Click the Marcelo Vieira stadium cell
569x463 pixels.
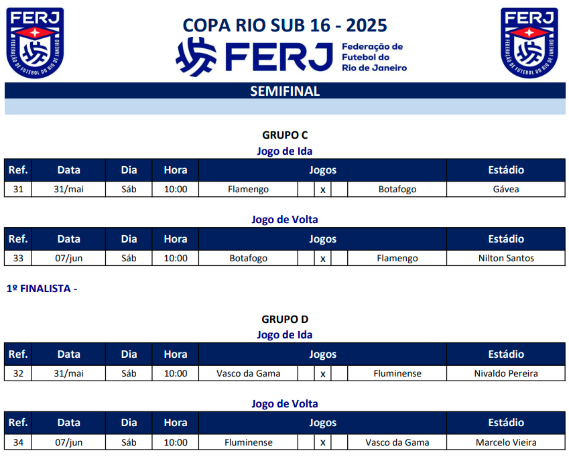(506, 442)
